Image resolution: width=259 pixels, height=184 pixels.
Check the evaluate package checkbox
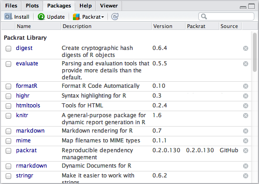[8, 64]
